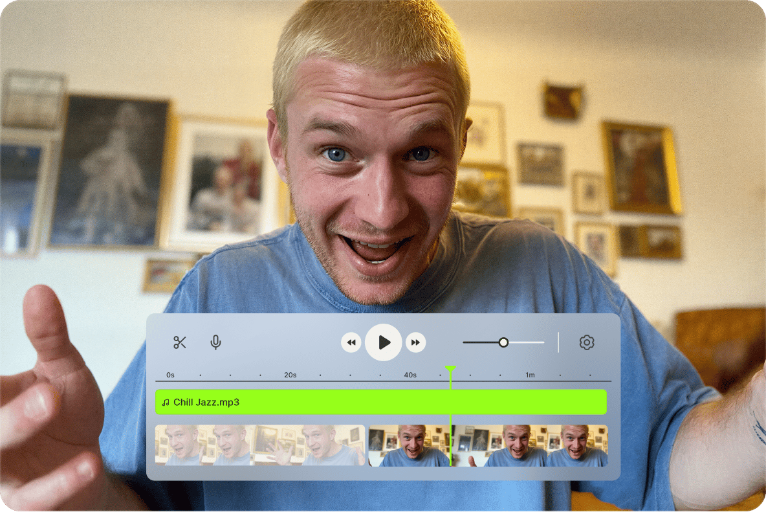Viewport: 766px width, 512px height.
Task: Click the rewind button
Action: [x=351, y=342]
